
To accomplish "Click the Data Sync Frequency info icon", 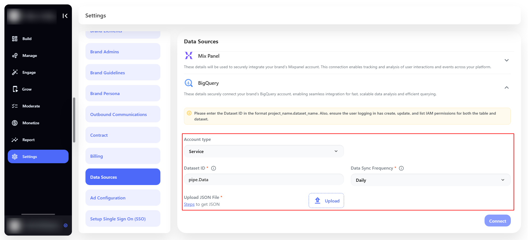I will (x=401, y=168).
